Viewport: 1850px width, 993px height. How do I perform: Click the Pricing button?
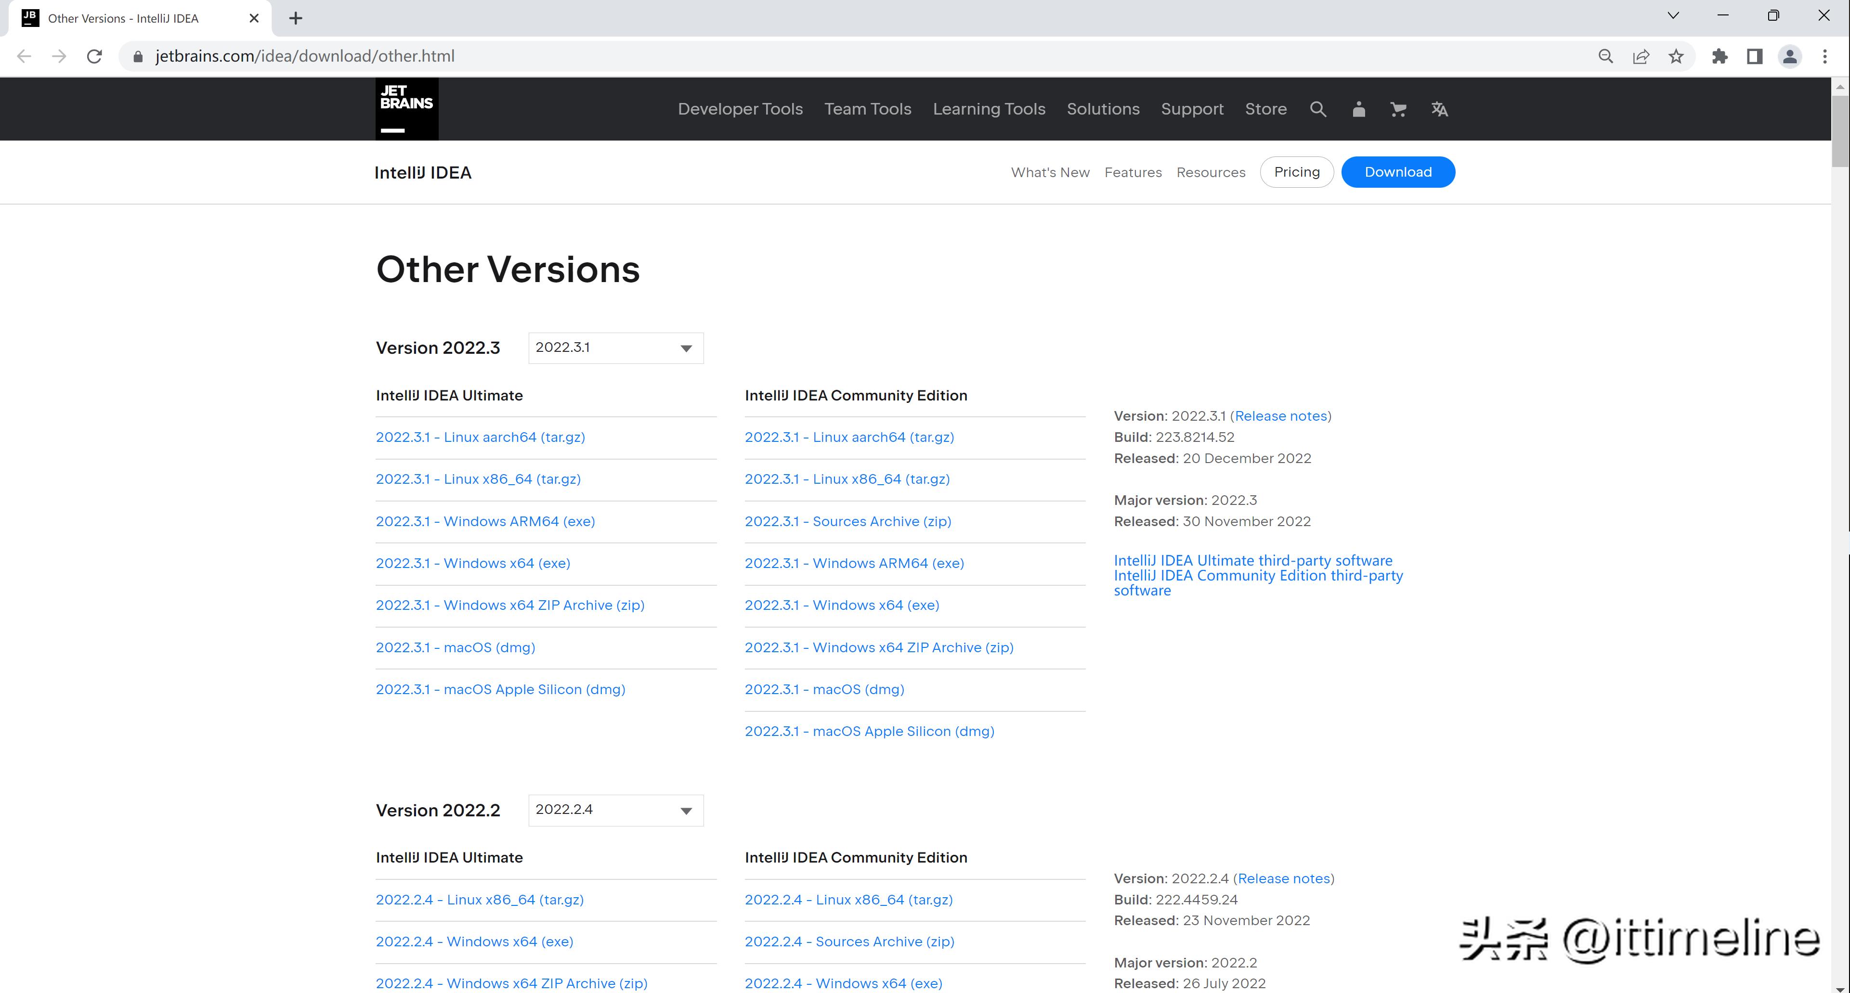pyautogui.click(x=1296, y=172)
